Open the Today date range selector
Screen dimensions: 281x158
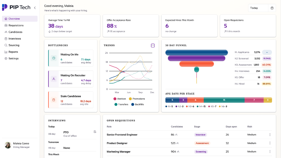(258, 8)
